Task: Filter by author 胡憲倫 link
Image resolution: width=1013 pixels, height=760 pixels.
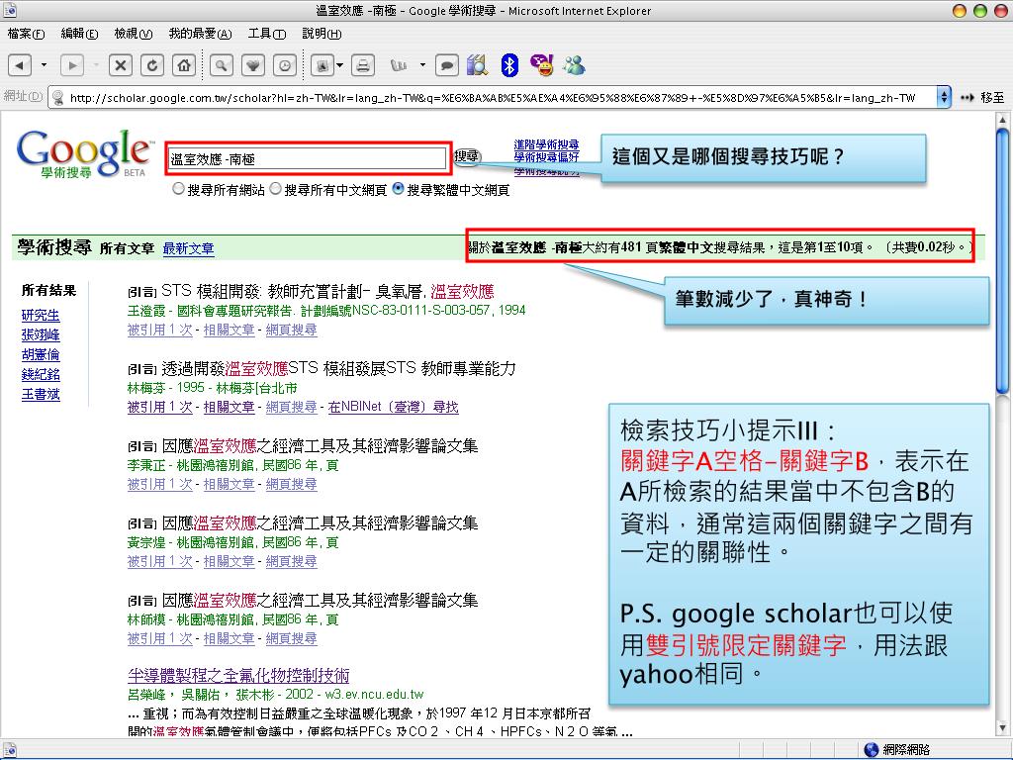Action: [40, 355]
